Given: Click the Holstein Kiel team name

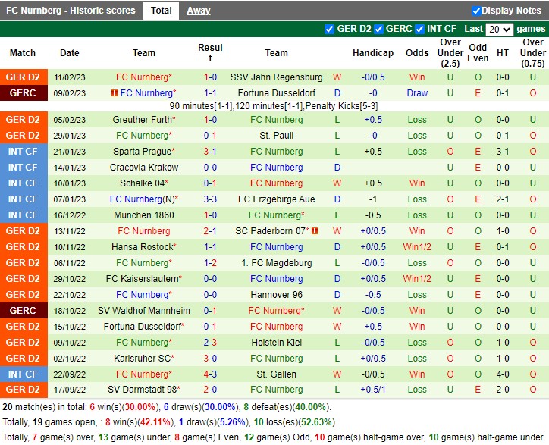Looking at the screenshot, I should coord(276,343).
